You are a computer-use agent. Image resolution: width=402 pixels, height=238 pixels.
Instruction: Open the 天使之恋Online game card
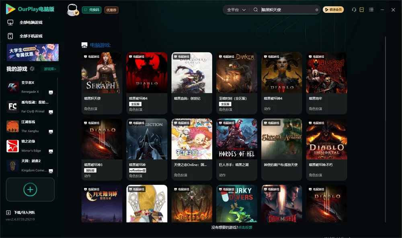click(x=192, y=150)
